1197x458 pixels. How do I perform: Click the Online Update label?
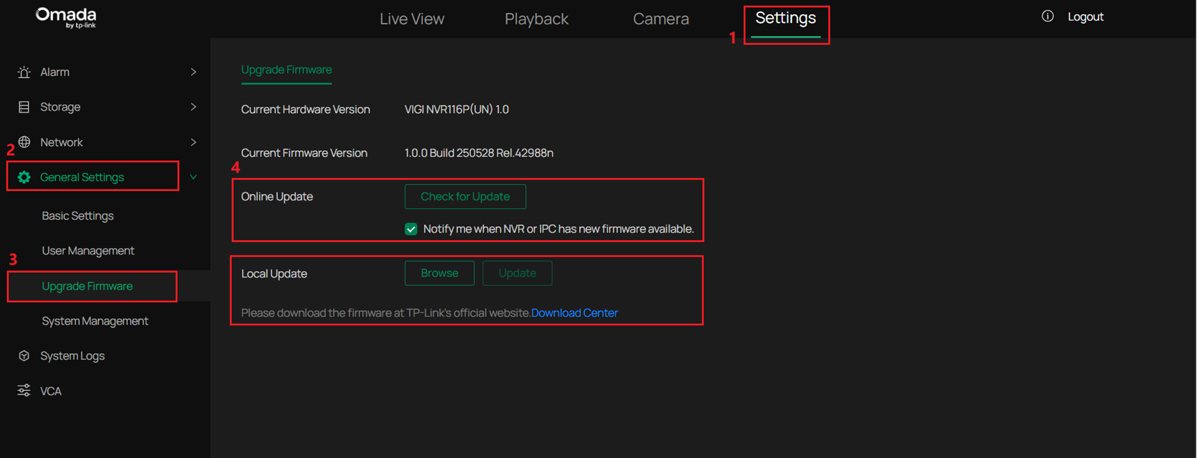(x=277, y=197)
